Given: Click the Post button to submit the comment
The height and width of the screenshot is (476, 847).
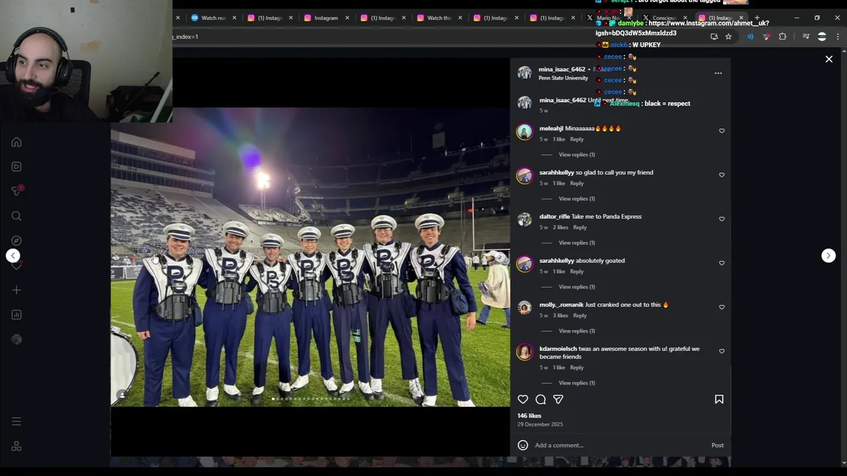Looking at the screenshot, I should [x=717, y=445].
